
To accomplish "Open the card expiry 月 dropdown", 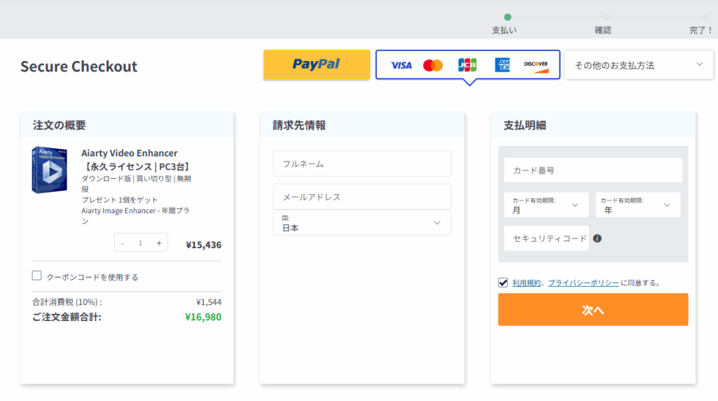I will coord(546,205).
